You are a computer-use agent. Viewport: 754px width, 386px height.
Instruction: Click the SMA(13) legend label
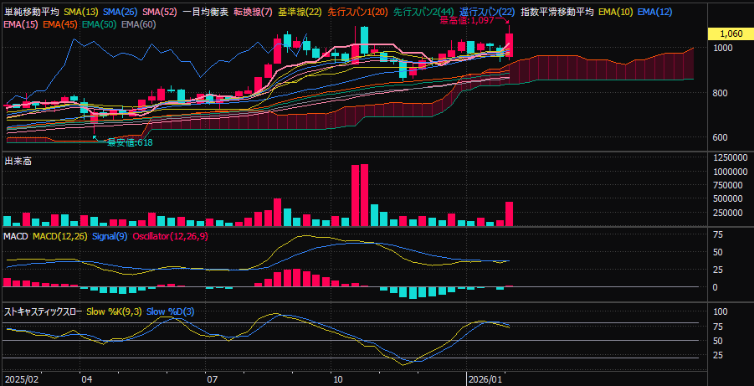(81, 12)
